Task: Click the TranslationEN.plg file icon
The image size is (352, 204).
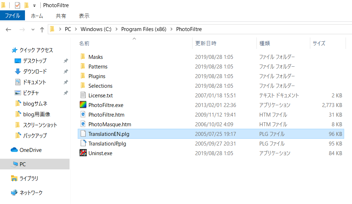Action: pos(83,133)
